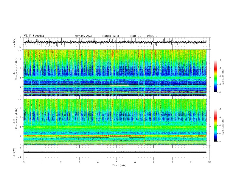Select the "start UT = 16:50: 1" text
The height and width of the screenshot is (182, 236).
coord(144,36)
